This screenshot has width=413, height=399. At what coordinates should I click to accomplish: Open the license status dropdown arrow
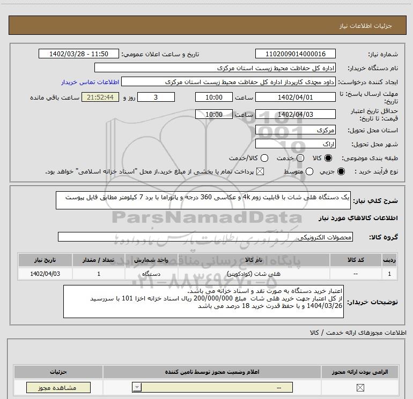click(137, 387)
